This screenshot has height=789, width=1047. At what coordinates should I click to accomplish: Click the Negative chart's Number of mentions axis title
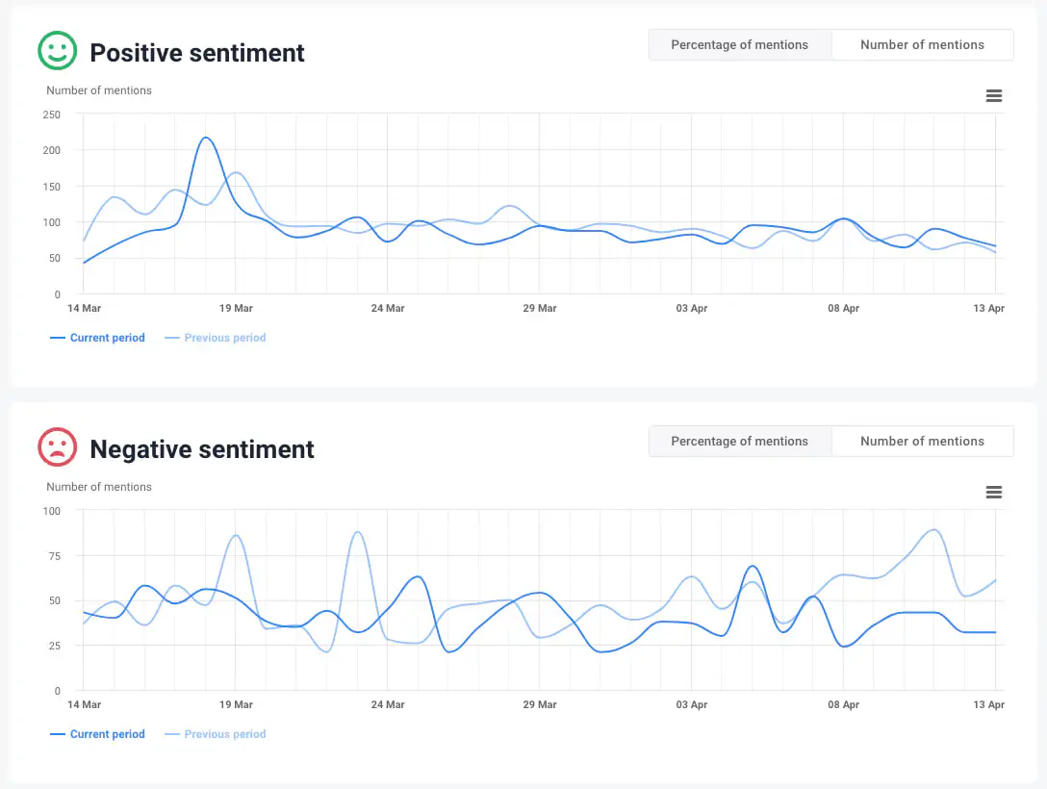99,487
